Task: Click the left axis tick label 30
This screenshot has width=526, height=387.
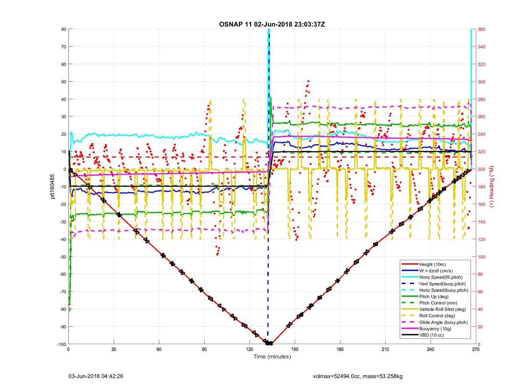Action: coord(63,117)
